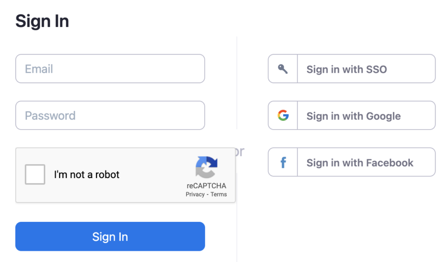Viewport: 443px width, 262px height.
Task: Submit with the blue Sign In button
Action: tap(110, 236)
